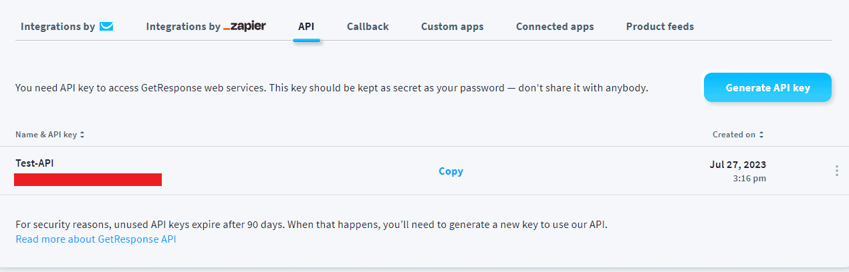Click the Name & API key column header label
Image resolution: width=849 pixels, height=272 pixels.
pyautogui.click(x=46, y=135)
